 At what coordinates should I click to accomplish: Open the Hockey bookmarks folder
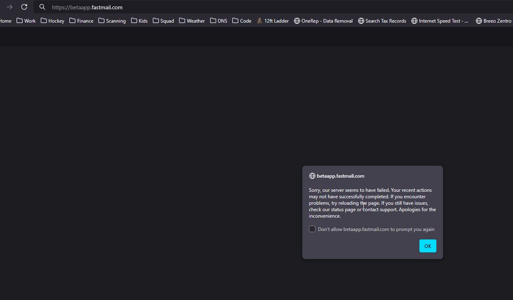click(53, 21)
